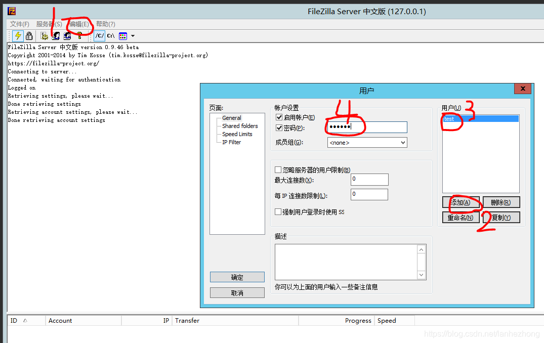Toggle the 密码 checkbox
The width and height of the screenshot is (544, 343).
pyautogui.click(x=279, y=127)
